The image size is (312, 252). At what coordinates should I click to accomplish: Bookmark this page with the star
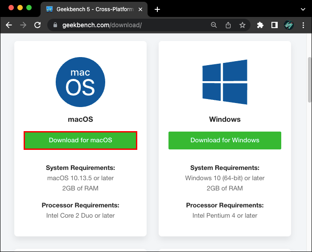[242, 25]
